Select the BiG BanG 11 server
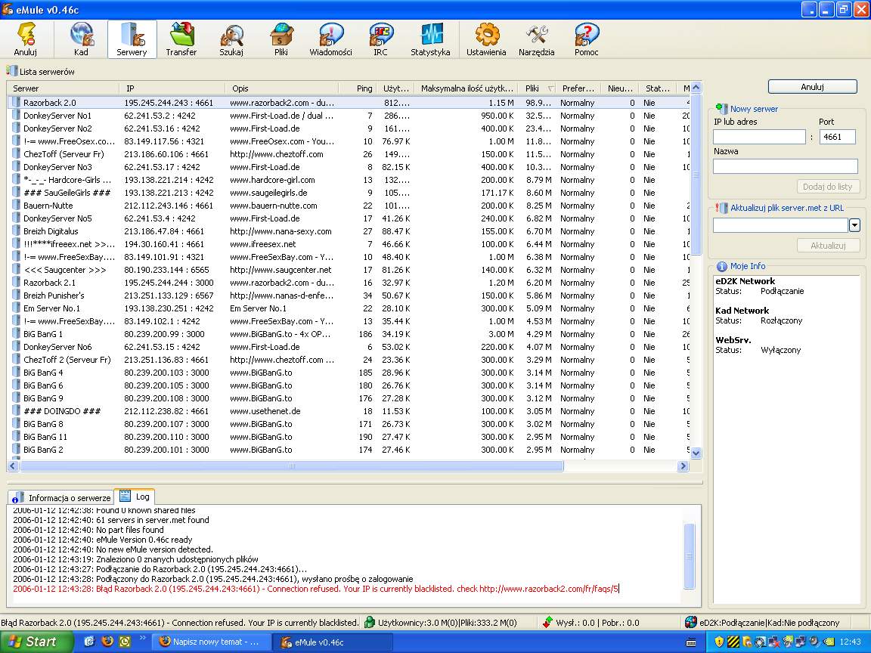Screen dimensions: 871x653 348,437
